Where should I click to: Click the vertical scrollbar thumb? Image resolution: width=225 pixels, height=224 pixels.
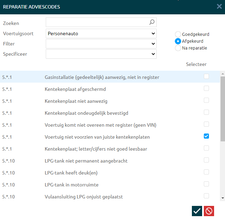pos(223,109)
